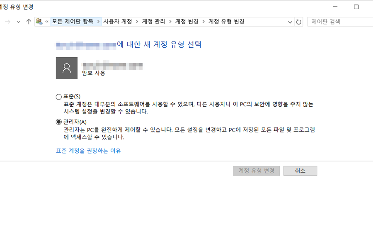
Task: Click the 취소 button
Action: pyautogui.click(x=300, y=171)
